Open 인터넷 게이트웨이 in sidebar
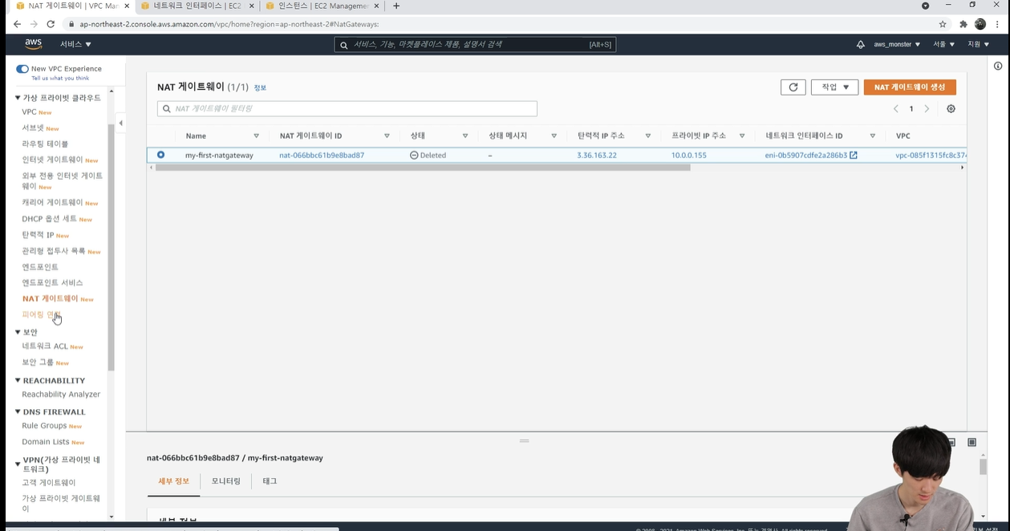 tap(52, 160)
